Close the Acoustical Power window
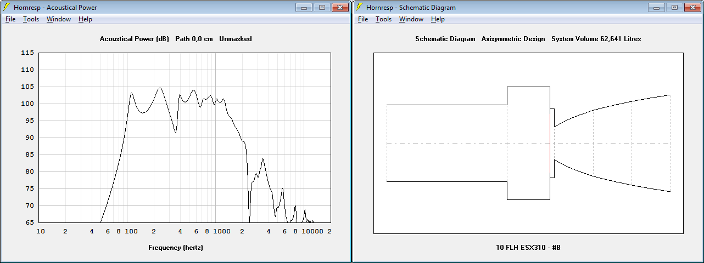This screenshot has width=704, height=263. point(340,7)
